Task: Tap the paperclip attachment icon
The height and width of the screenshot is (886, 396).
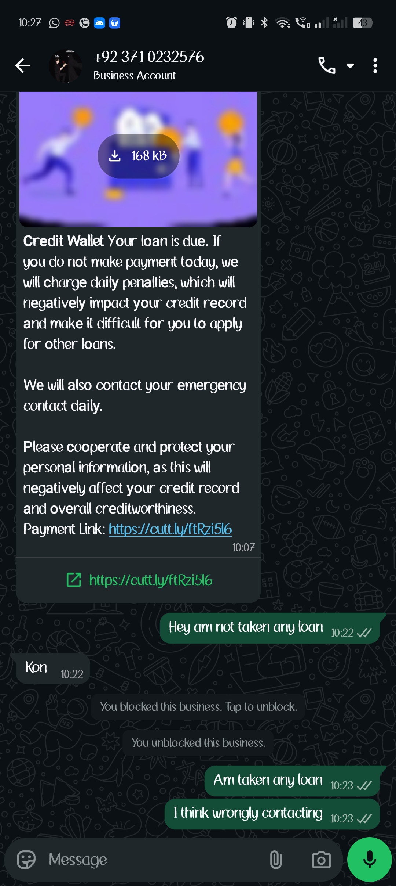Action: point(276,860)
